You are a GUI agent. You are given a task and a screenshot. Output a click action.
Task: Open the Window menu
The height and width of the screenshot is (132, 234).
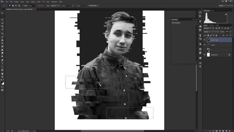54,2
